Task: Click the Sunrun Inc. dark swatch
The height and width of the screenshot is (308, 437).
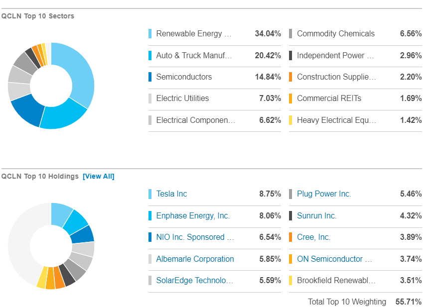Action: [x=291, y=215]
